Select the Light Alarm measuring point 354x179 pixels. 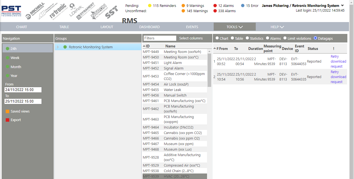click(175, 63)
